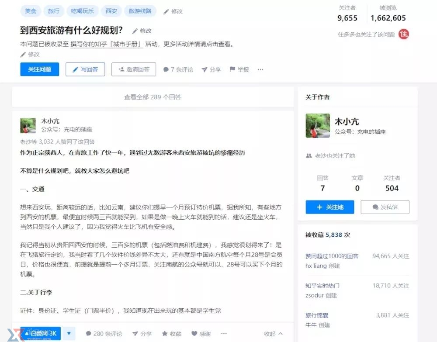This screenshot has width=437, height=342.
Task: Open 查看全部 289 个回答 link
Action: (153, 97)
